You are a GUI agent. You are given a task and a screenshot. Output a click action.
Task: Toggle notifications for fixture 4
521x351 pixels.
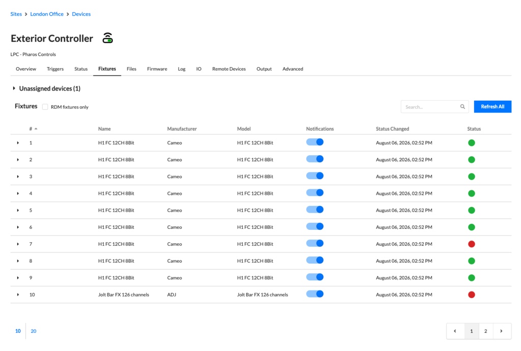314,193
